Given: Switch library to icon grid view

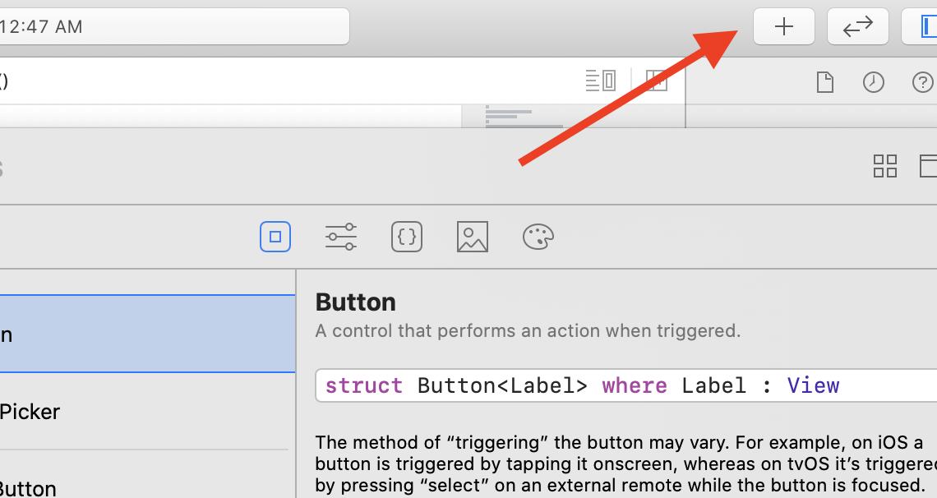Looking at the screenshot, I should 884,166.
